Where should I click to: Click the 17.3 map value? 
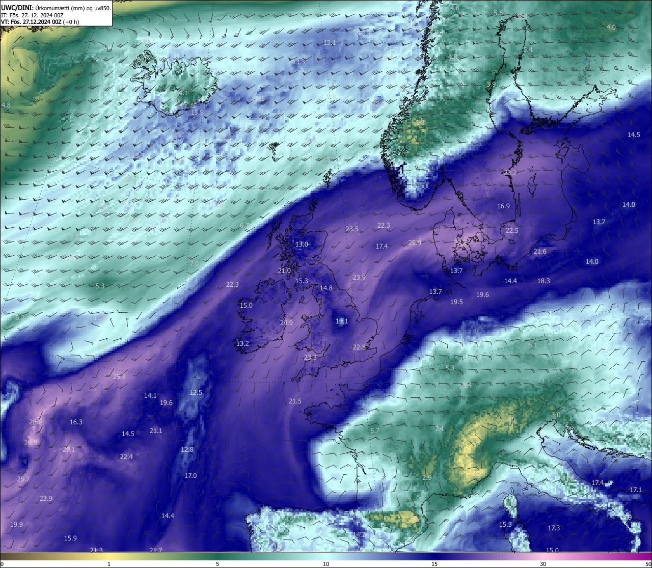point(554,528)
